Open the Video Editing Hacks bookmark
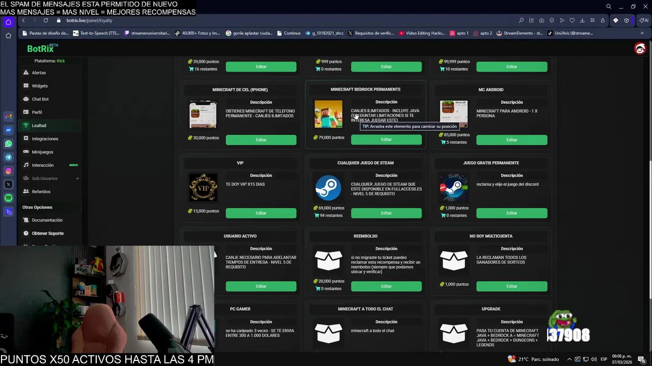Viewport: 652px width, 366px height. click(422, 33)
